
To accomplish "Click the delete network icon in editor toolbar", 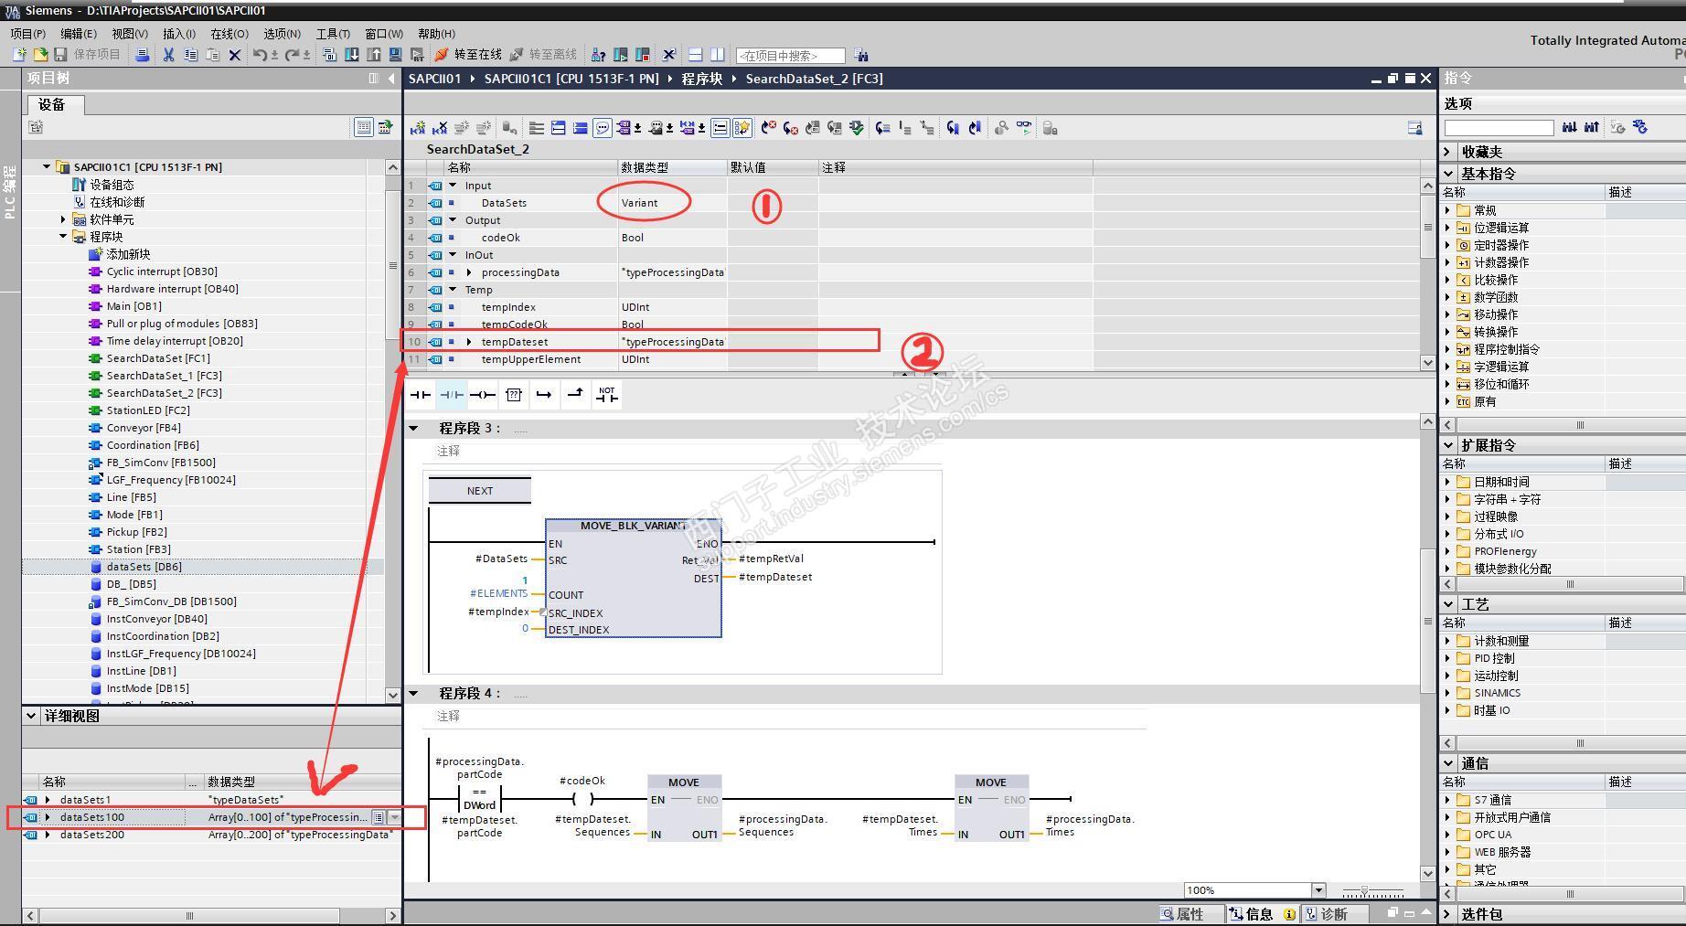I will 440,128.
